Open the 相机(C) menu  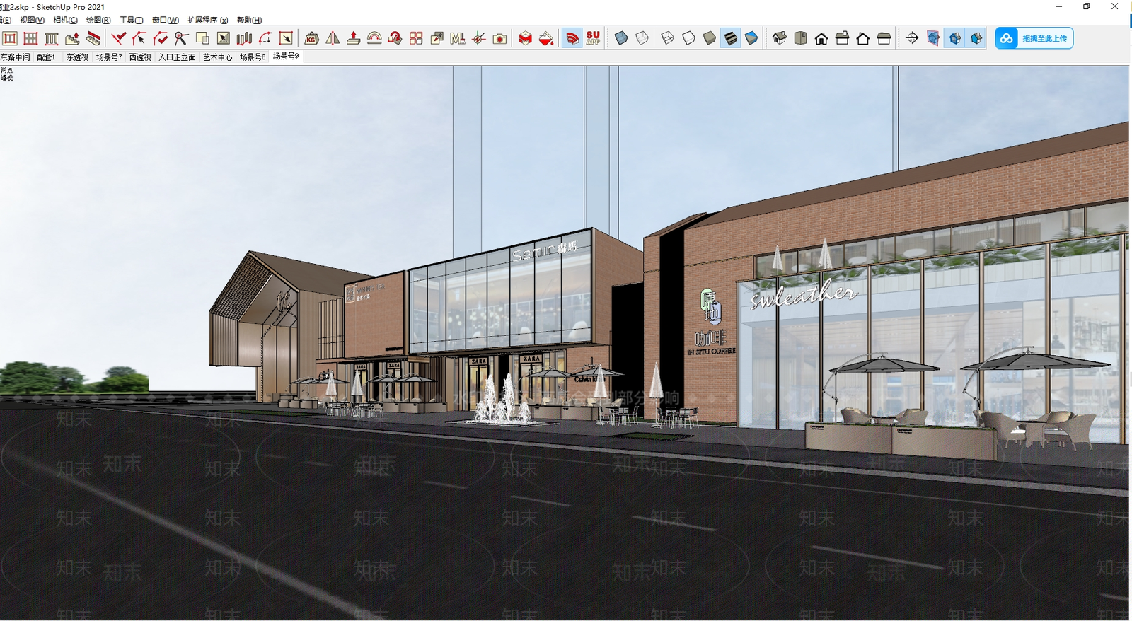(66, 21)
